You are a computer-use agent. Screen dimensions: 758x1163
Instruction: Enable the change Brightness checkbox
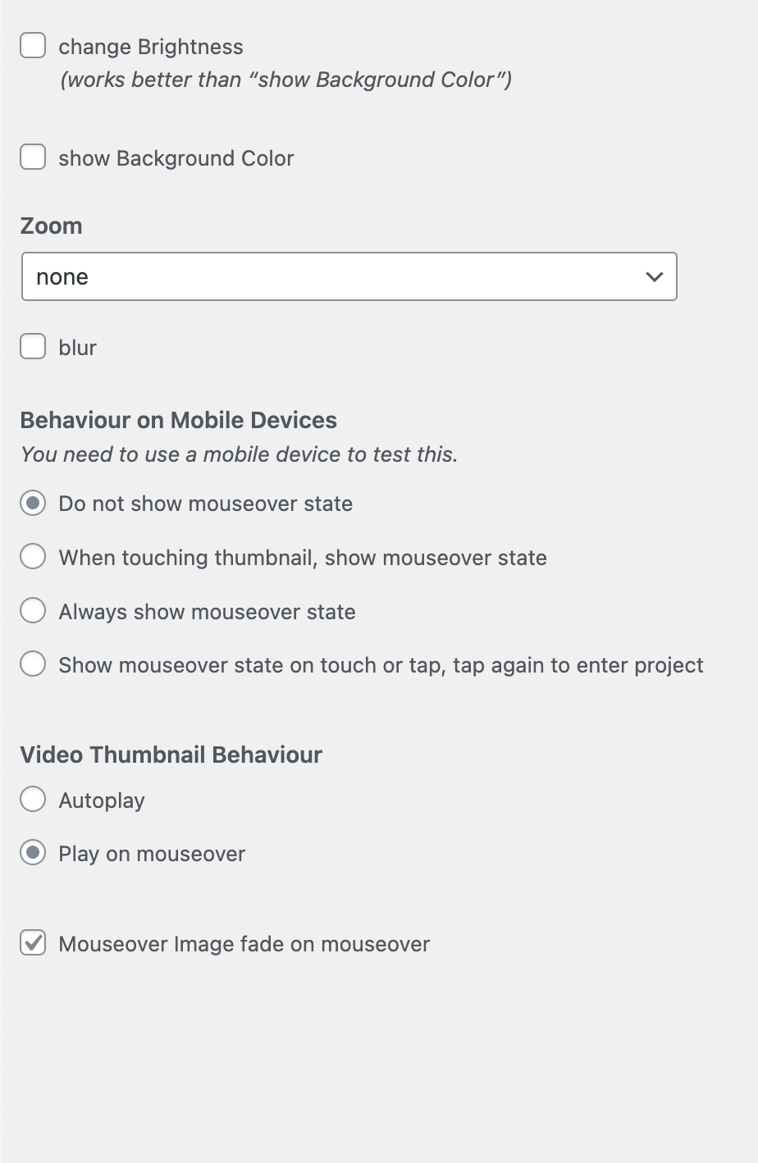click(33, 46)
